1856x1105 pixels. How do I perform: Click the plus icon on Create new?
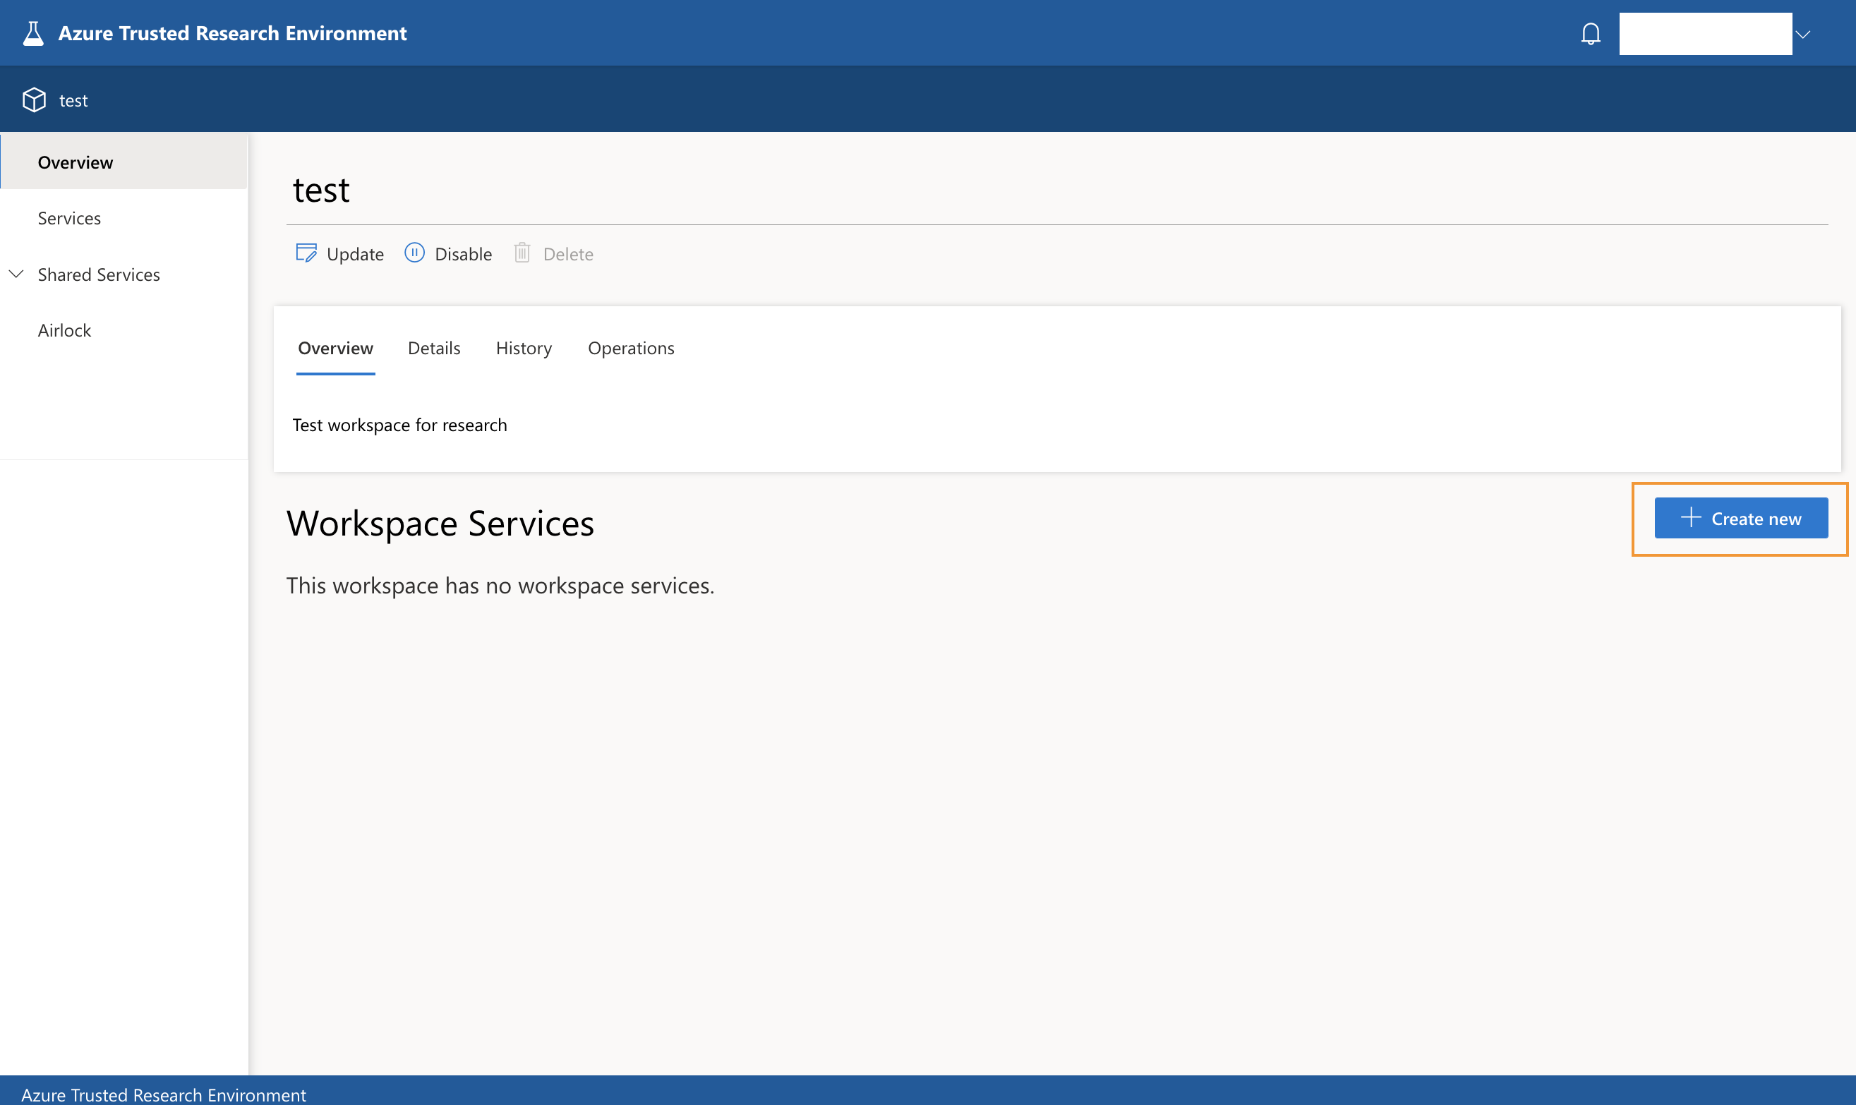click(1691, 517)
